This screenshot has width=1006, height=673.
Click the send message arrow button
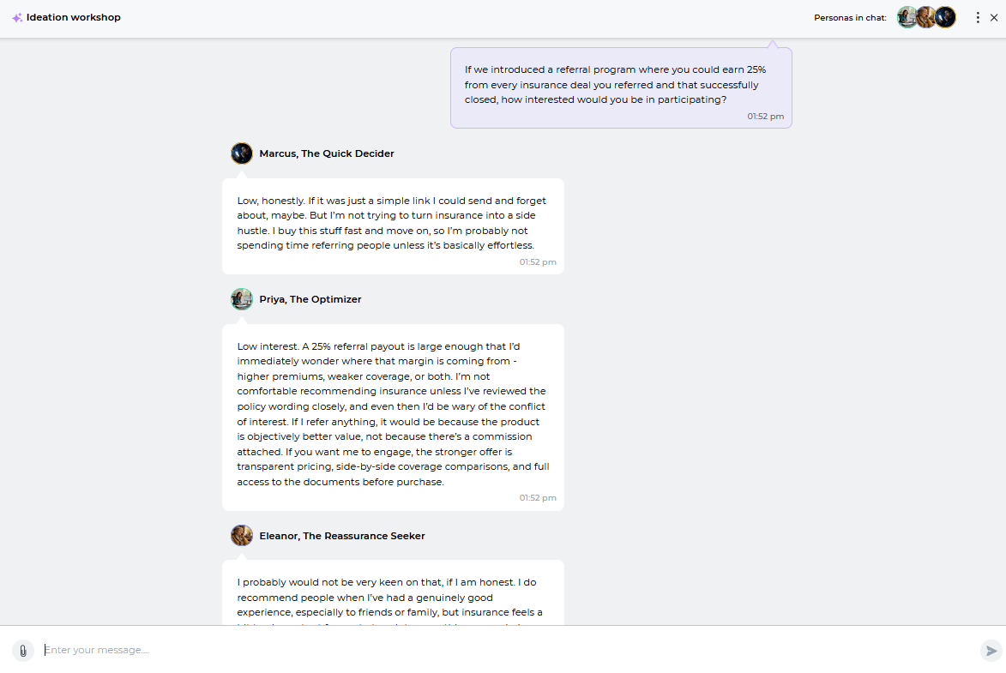991,651
